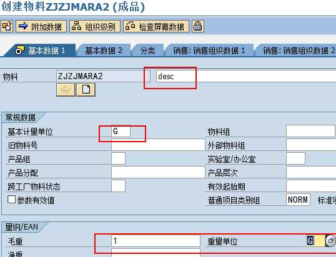Click the lock icon button

coord(197,26)
